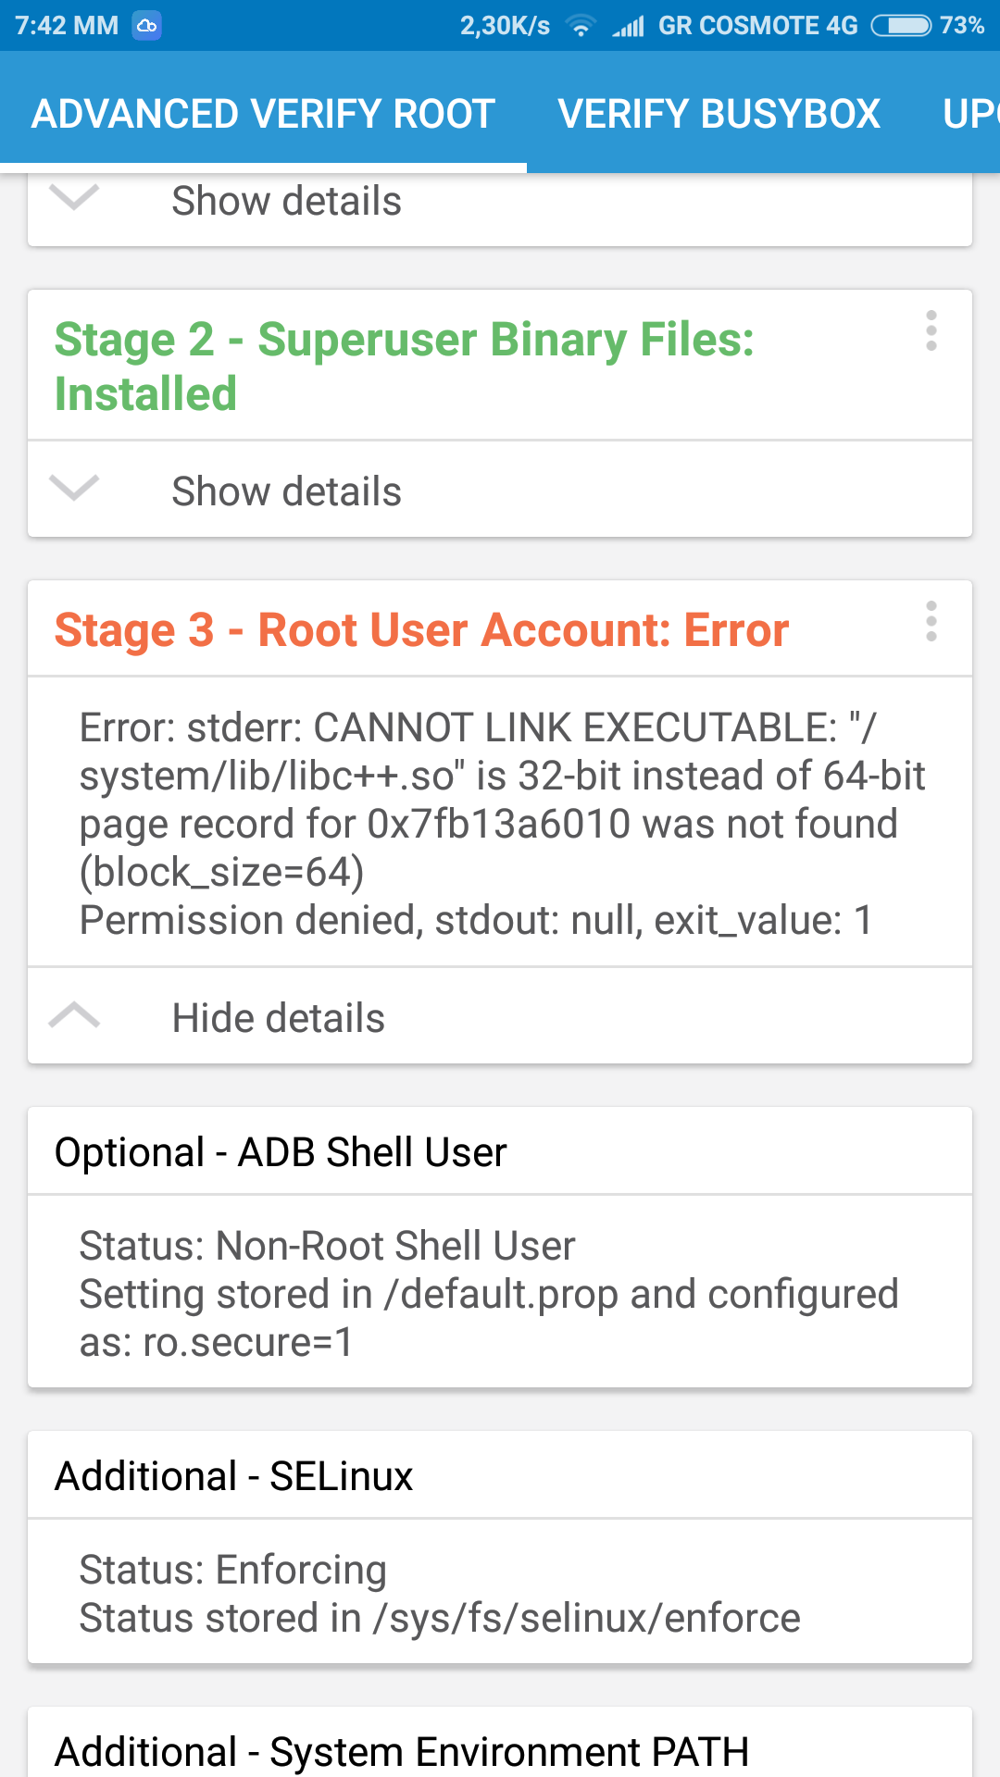Viewport: 1000px width, 1777px height.
Task: Tap Additional System Environment PATH heading
Action: coord(401,1751)
